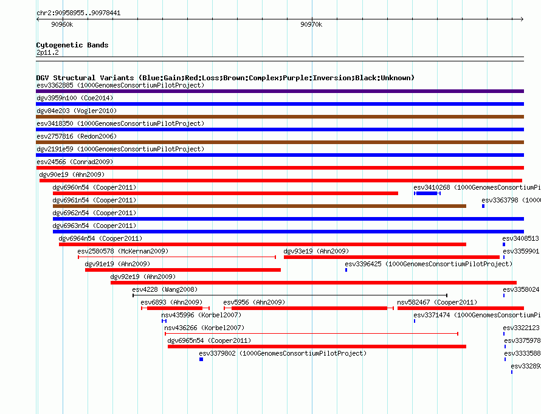Click the dgv84e203 (Vogler2010) brown bar

(x=280, y=117)
